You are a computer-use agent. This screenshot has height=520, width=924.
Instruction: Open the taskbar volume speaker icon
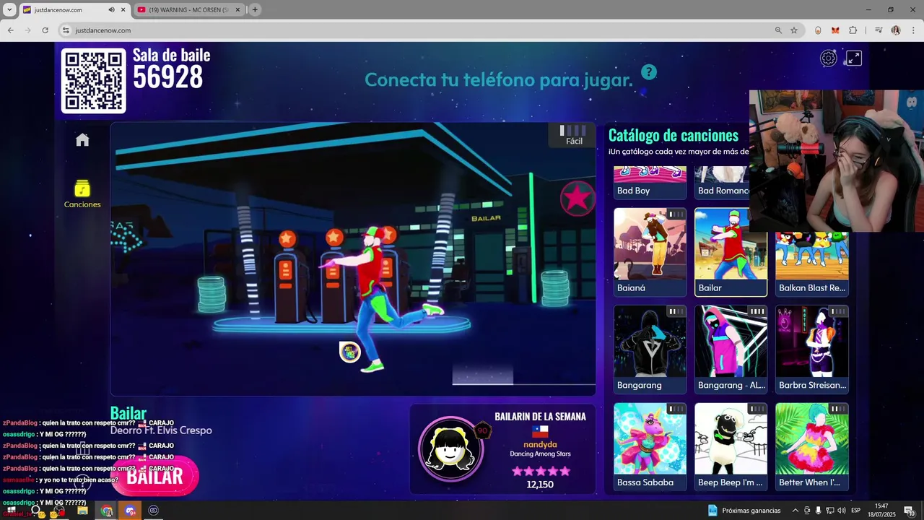click(x=841, y=511)
